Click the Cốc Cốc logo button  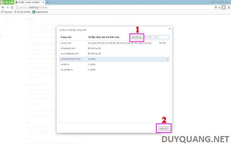[x=7, y=2]
